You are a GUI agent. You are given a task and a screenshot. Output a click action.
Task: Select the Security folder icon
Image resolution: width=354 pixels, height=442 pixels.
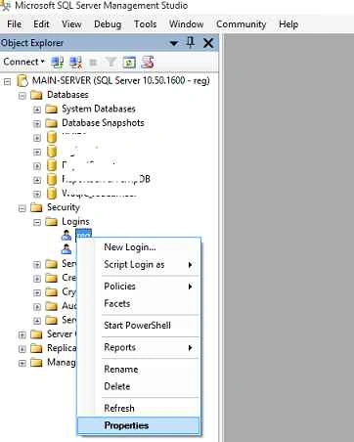point(36,207)
